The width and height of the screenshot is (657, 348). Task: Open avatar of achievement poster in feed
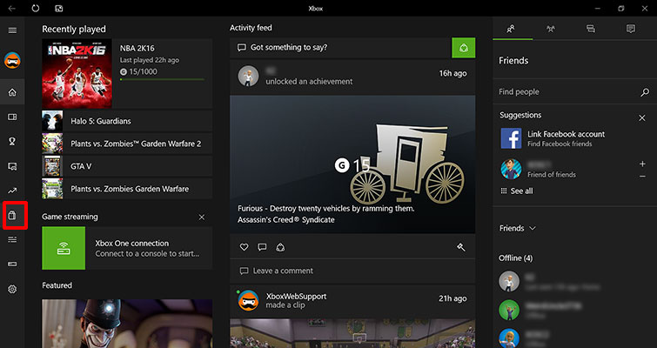tap(248, 77)
